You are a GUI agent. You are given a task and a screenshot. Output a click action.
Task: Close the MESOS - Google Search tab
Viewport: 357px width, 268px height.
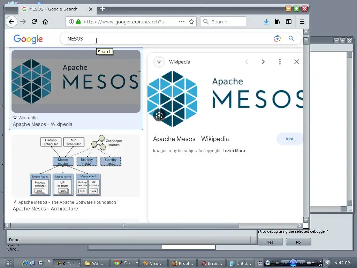(91, 9)
